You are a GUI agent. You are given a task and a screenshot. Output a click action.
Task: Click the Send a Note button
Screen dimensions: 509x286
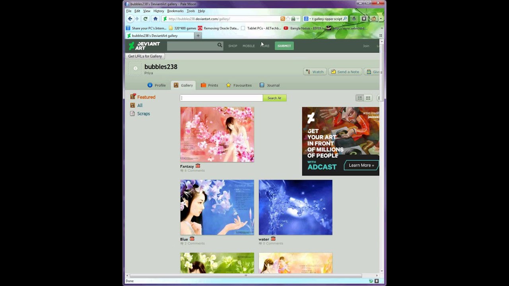click(345, 72)
